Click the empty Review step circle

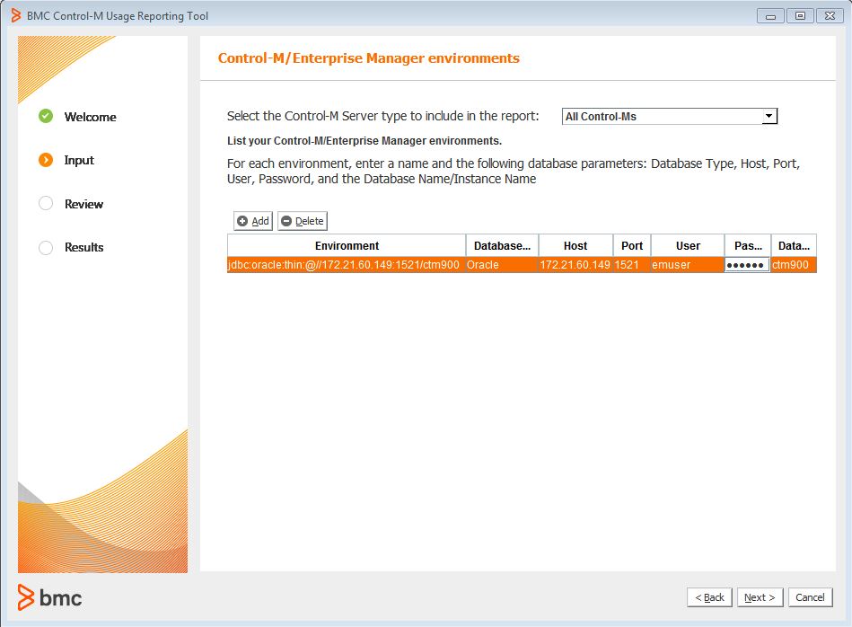click(x=46, y=203)
